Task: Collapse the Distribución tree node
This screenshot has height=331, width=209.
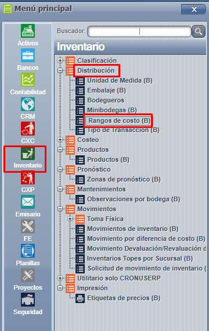Action: click(60, 70)
